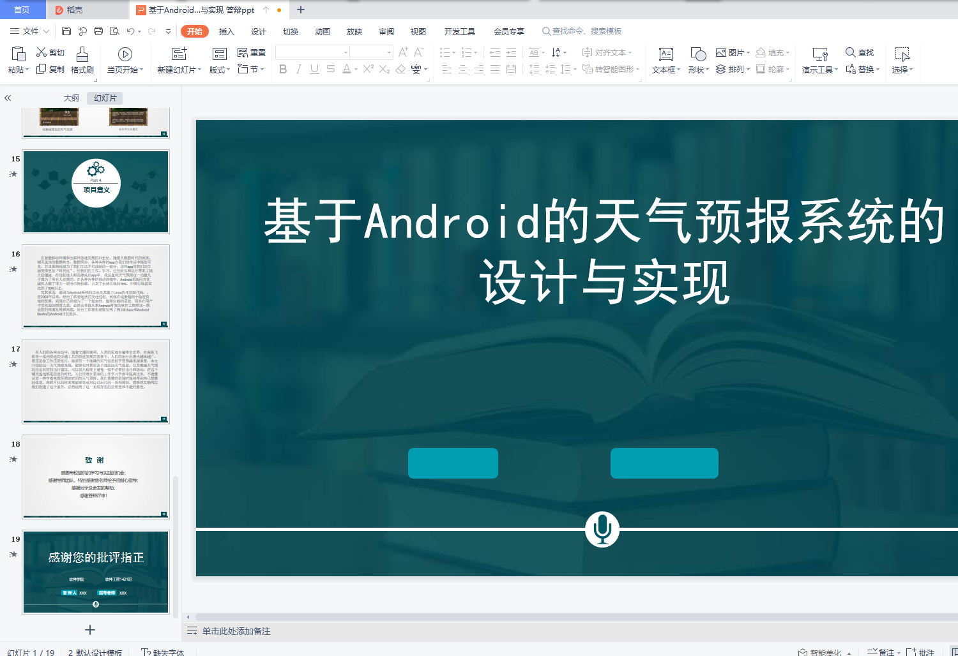Switch to the 大纲 outline panel tab
The height and width of the screenshot is (656, 958).
coord(72,98)
